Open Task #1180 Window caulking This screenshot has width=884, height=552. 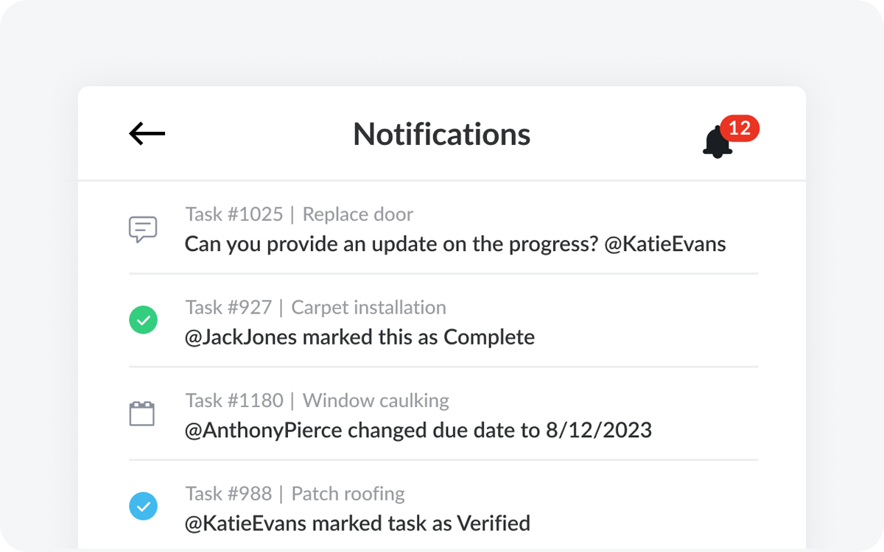pyautogui.click(x=317, y=400)
